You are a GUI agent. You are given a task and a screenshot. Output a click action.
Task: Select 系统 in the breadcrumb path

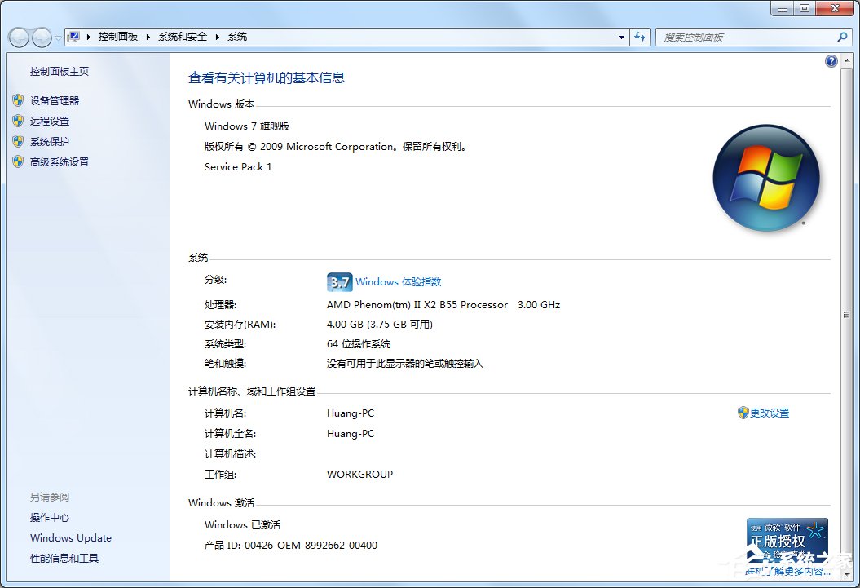click(x=236, y=37)
